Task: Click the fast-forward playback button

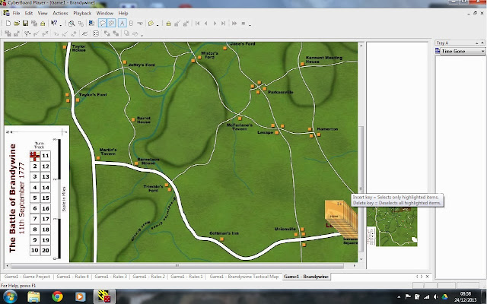Action: tap(234, 24)
